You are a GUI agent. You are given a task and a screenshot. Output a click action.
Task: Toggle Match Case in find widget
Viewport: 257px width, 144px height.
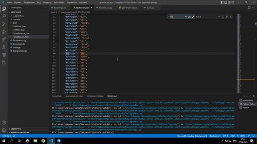pyautogui.click(x=186, y=17)
